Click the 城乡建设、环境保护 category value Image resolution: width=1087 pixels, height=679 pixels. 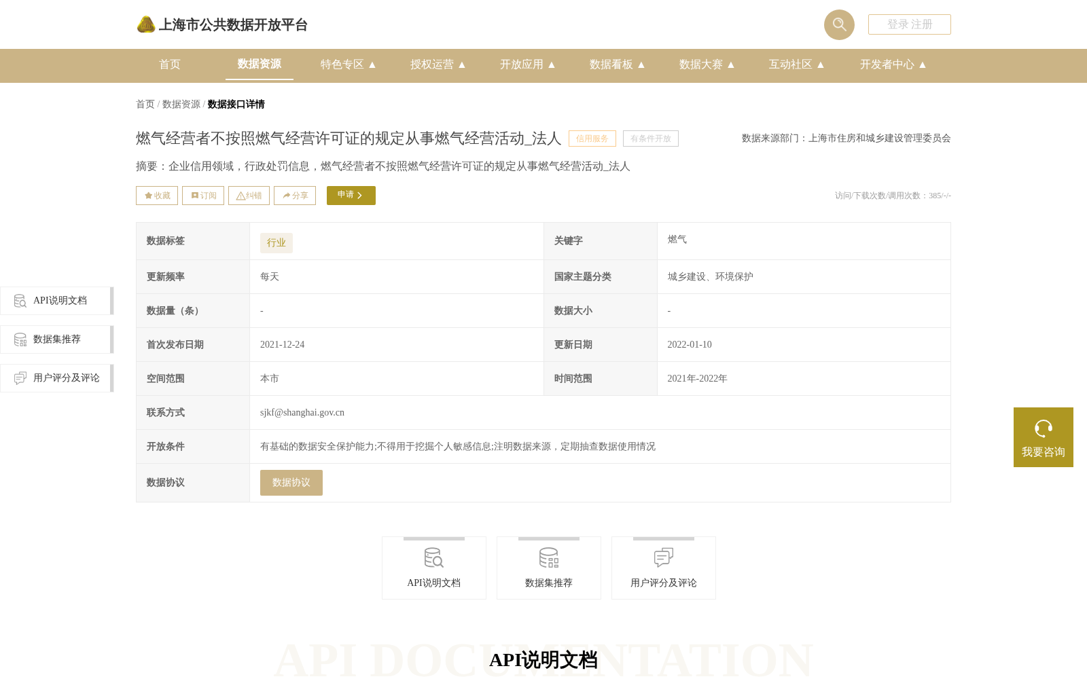point(710,277)
